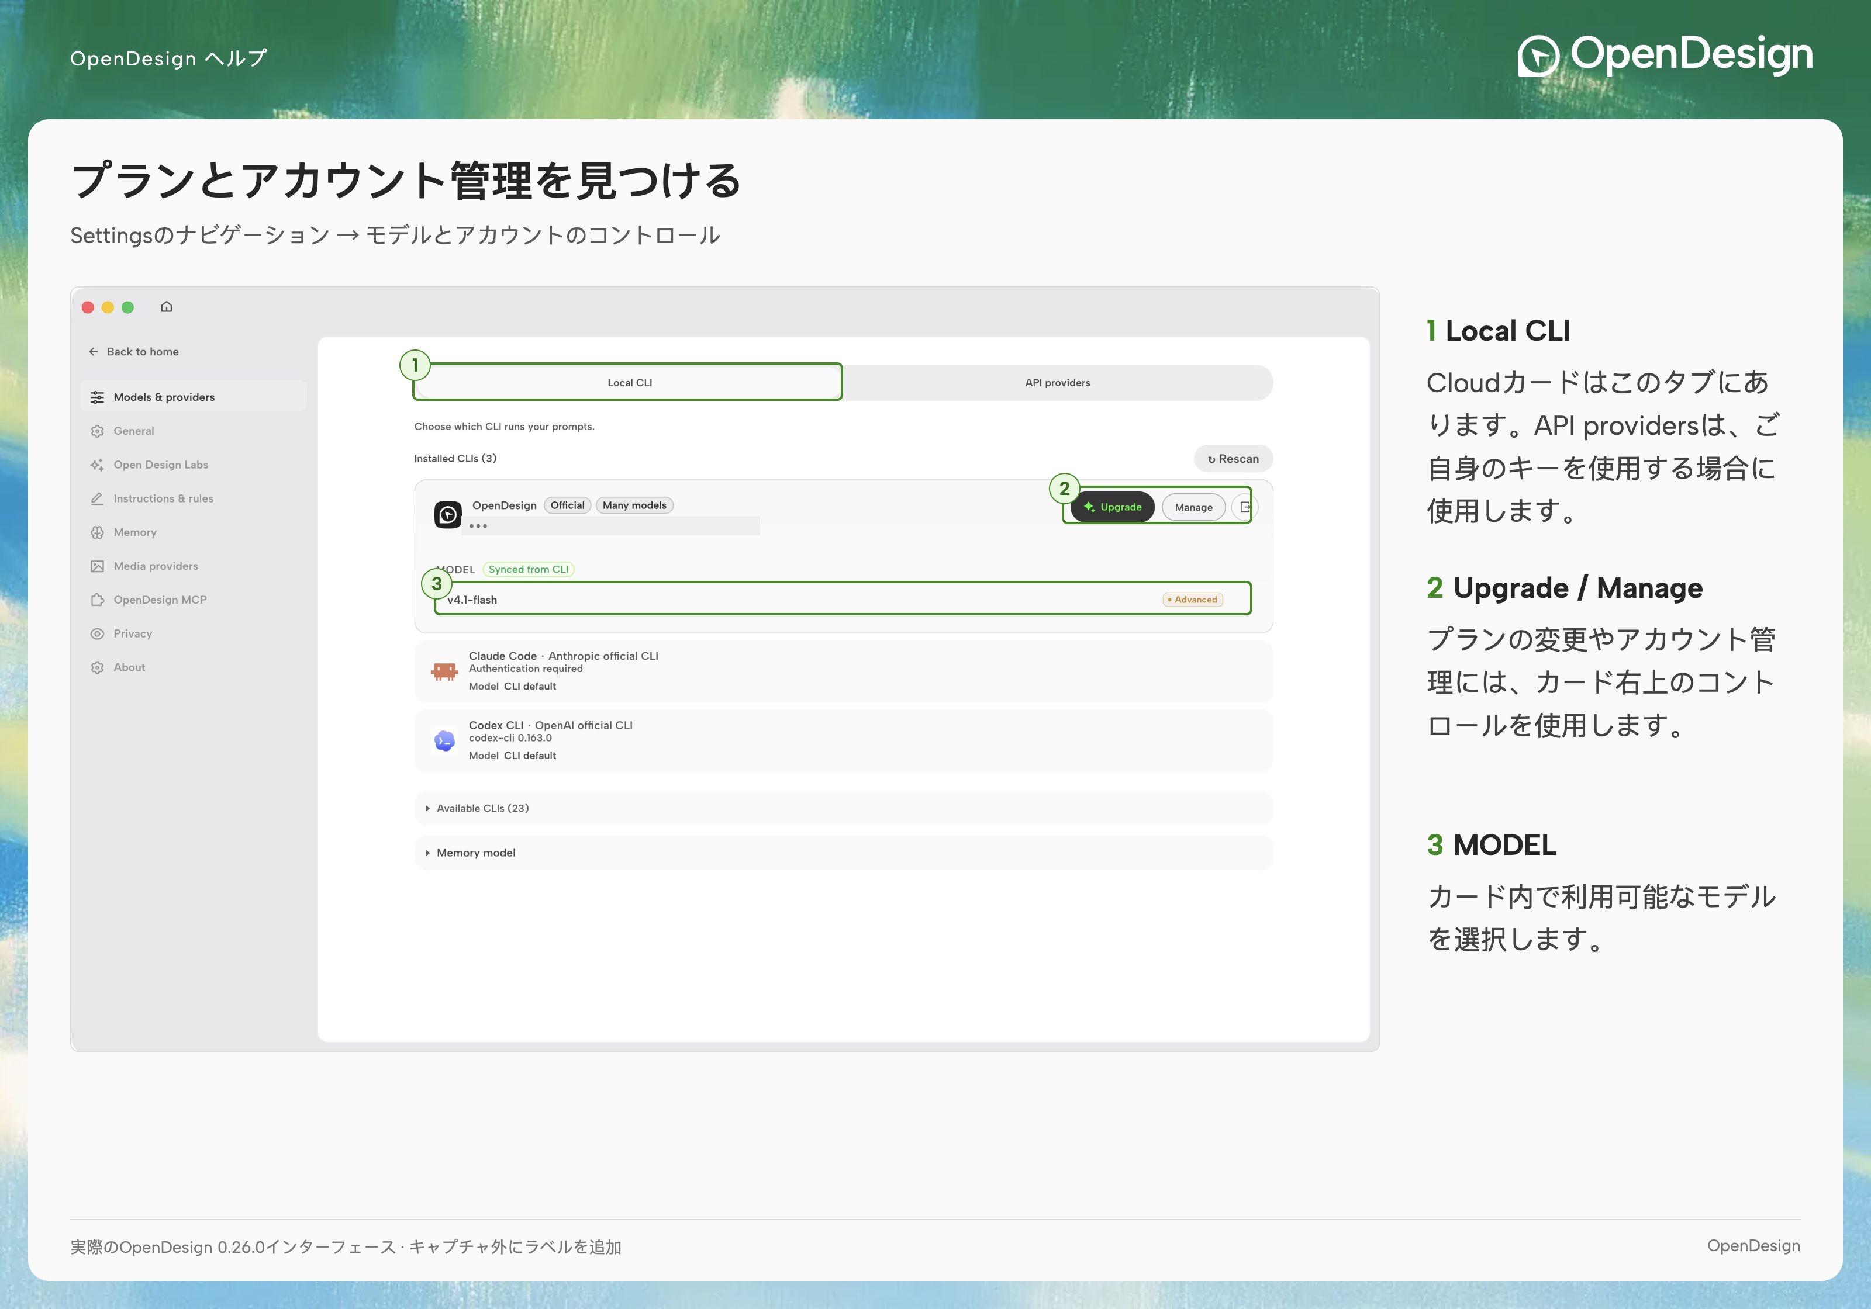Click the Instructions & rules pencil icon

97,498
